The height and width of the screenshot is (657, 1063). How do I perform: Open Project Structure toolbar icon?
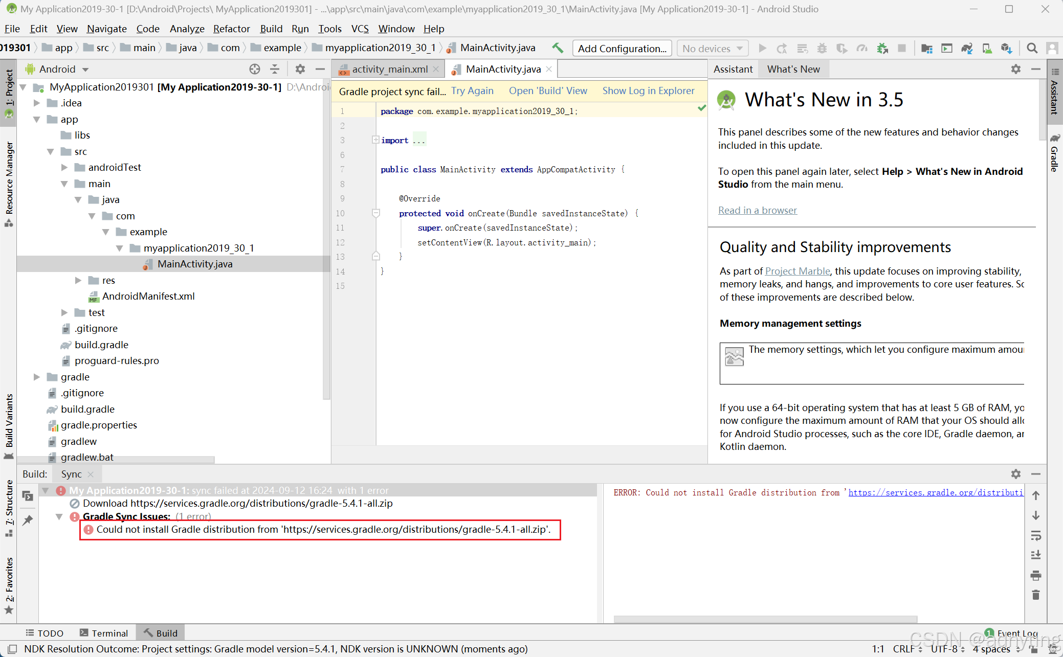(926, 48)
